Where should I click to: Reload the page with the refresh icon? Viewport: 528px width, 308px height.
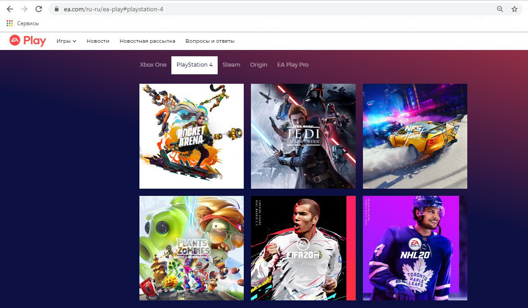tap(39, 9)
